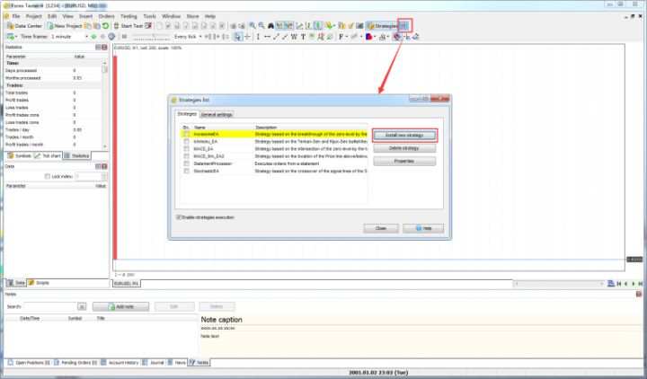Open the File menu
The width and height of the screenshot is (647, 379).
pyautogui.click(x=16, y=16)
